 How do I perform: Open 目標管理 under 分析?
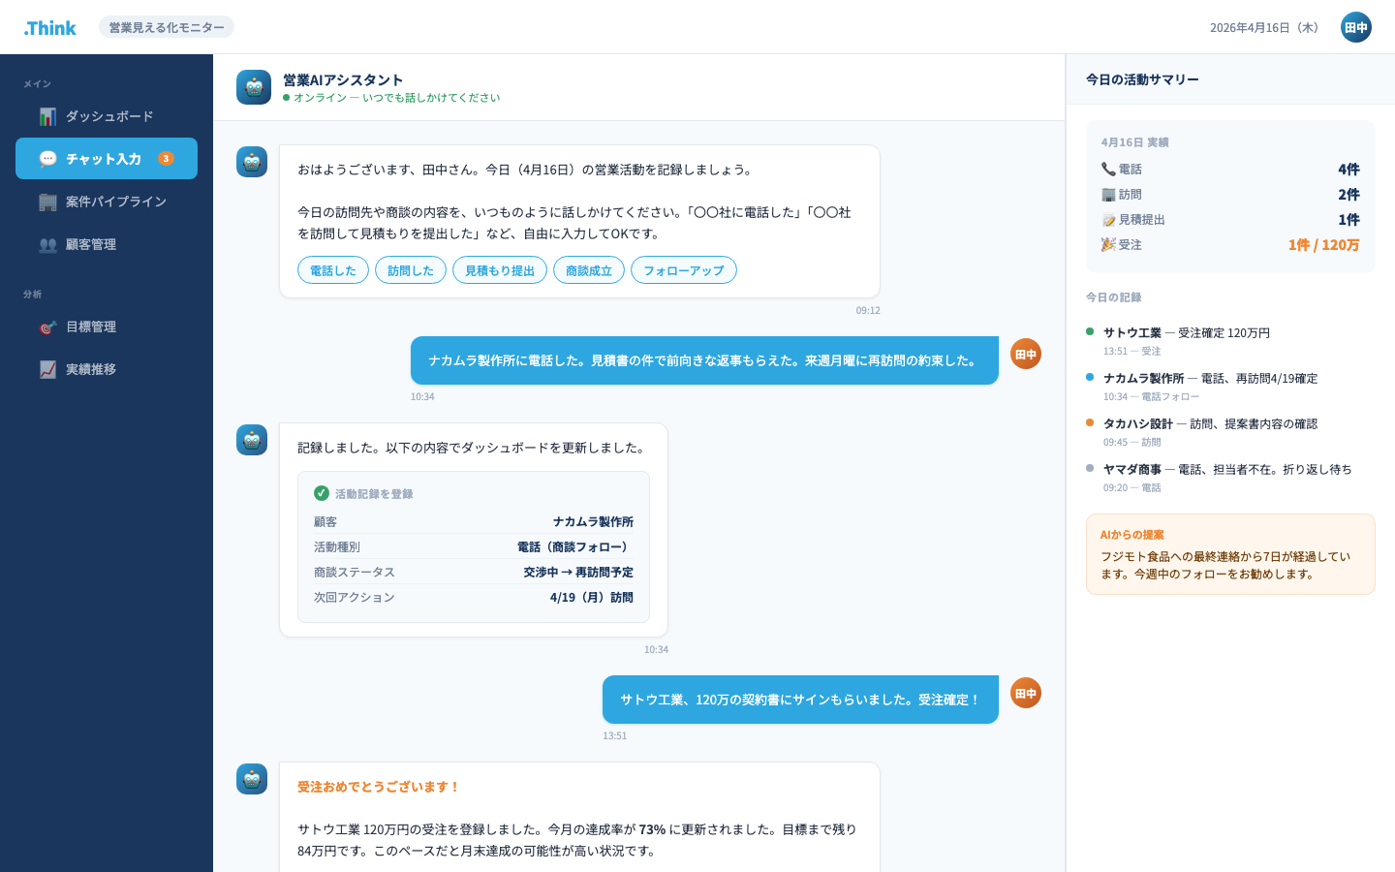(x=107, y=327)
